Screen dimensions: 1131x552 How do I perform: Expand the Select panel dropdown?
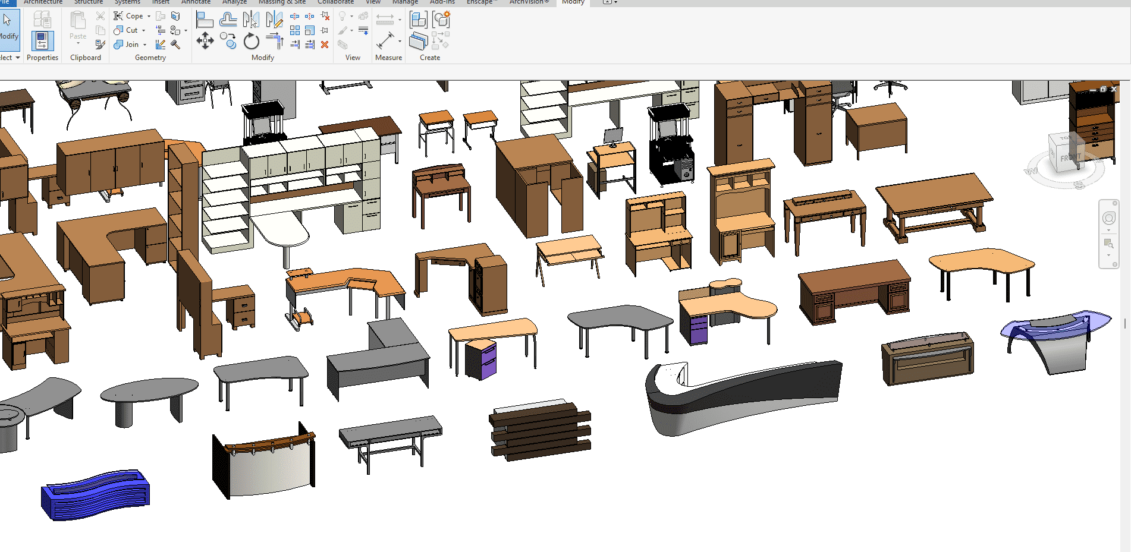pyautogui.click(x=18, y=58)
